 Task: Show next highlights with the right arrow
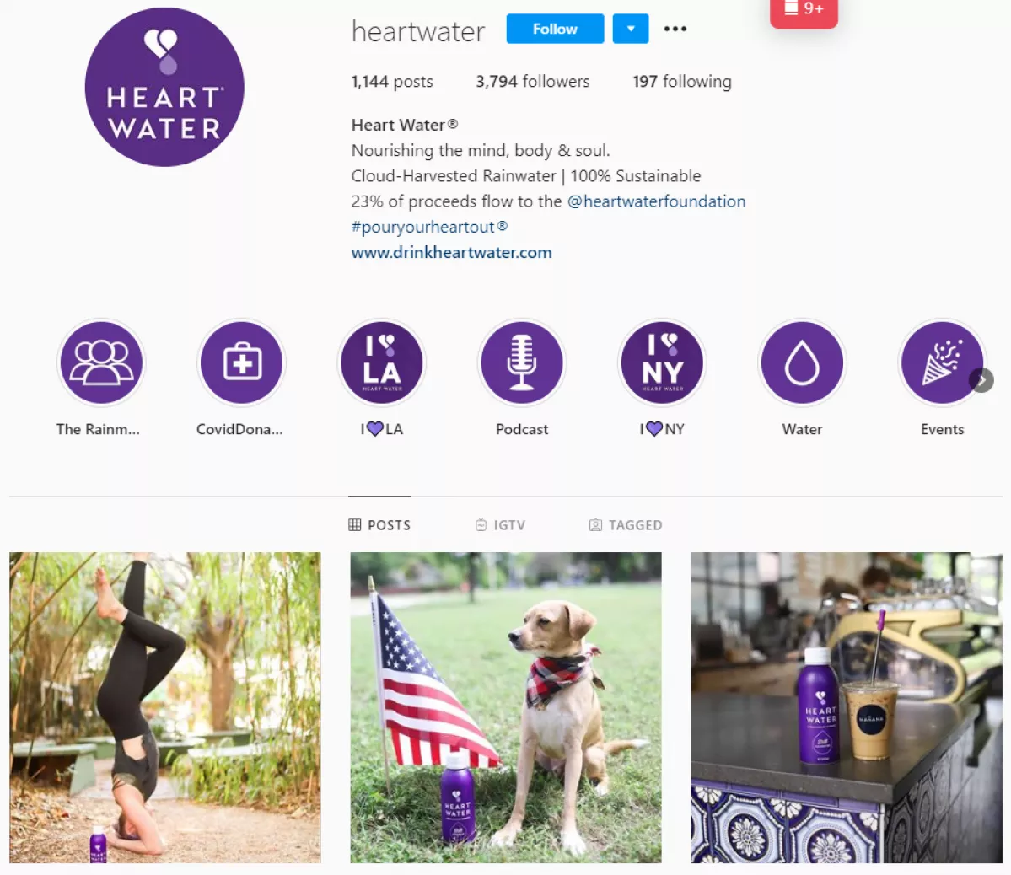(x=981, y=380)
